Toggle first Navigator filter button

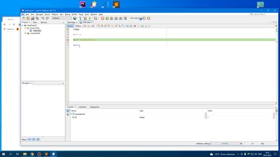click(x=29, y=140)
